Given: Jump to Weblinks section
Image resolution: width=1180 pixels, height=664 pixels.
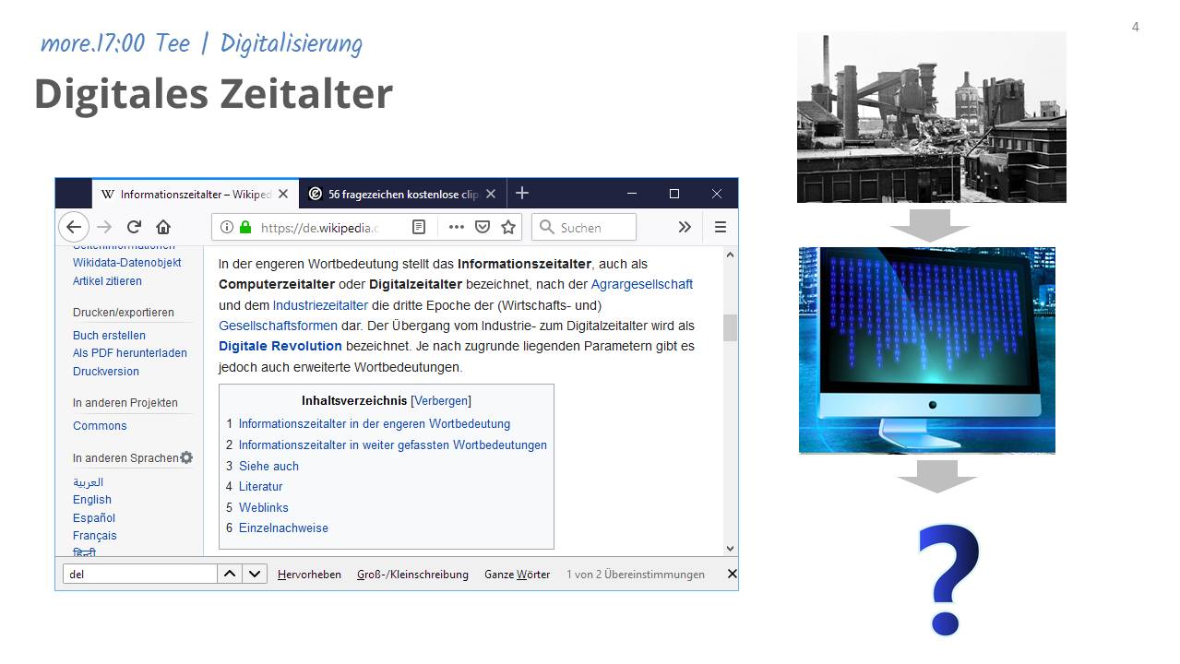Looking at the screenshot, I should point(264,508).
